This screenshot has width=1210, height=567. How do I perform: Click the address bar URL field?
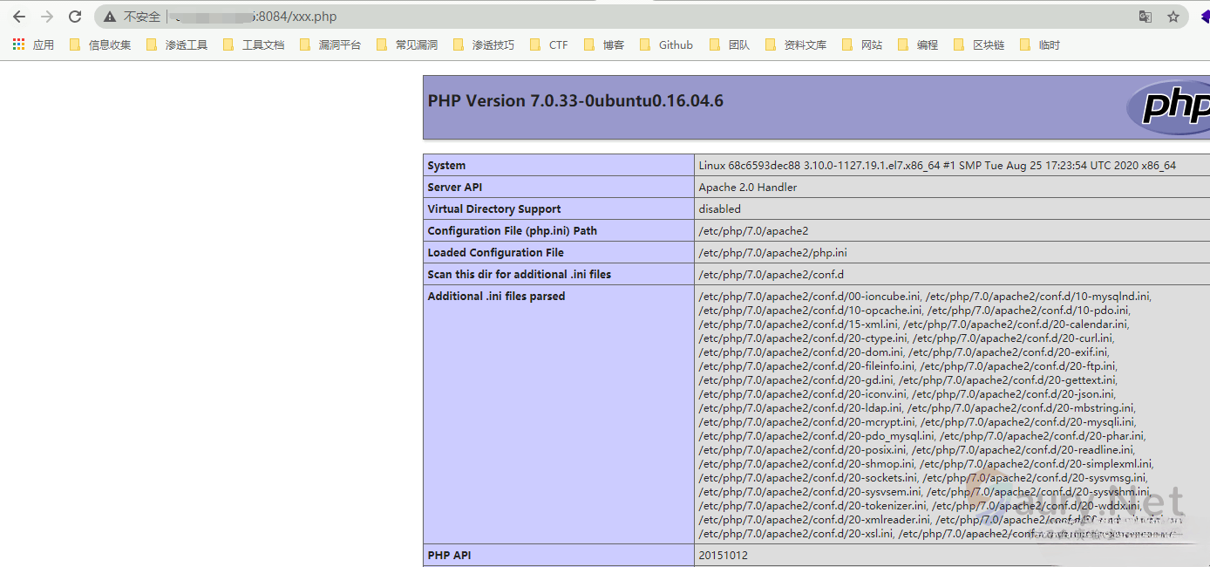coord(610,17)
